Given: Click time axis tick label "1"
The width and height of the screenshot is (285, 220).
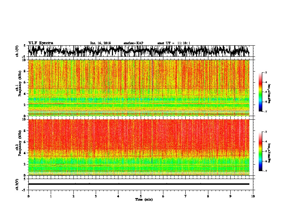Looking at the screenshot, I should [x=51, y=196].
